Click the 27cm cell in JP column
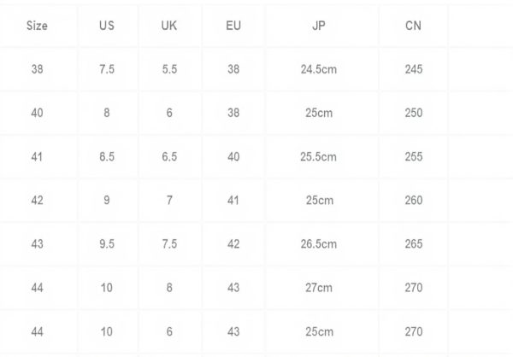This screenshot has width=513, height=357. point(319,288)
